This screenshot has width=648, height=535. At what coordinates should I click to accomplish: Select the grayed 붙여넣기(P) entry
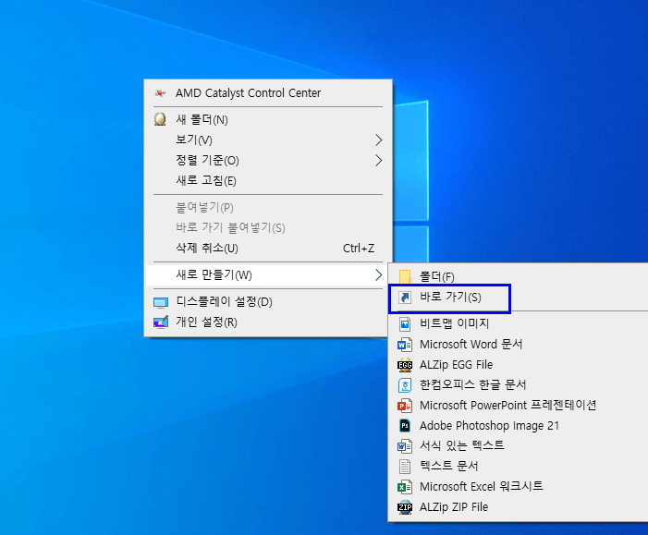click(268, 207)
